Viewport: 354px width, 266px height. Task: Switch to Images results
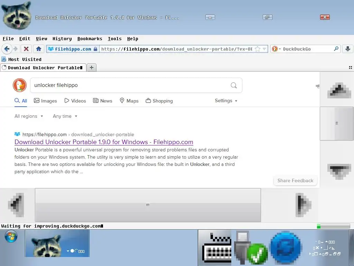(45, 101)
